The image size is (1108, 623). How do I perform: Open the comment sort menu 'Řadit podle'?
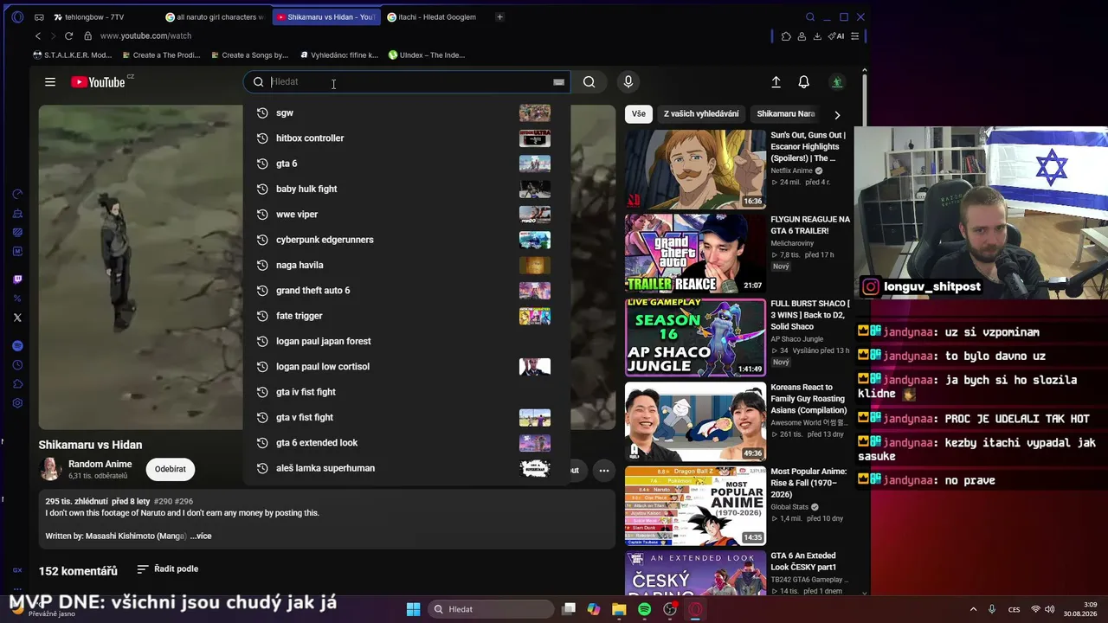coord(168,569)
